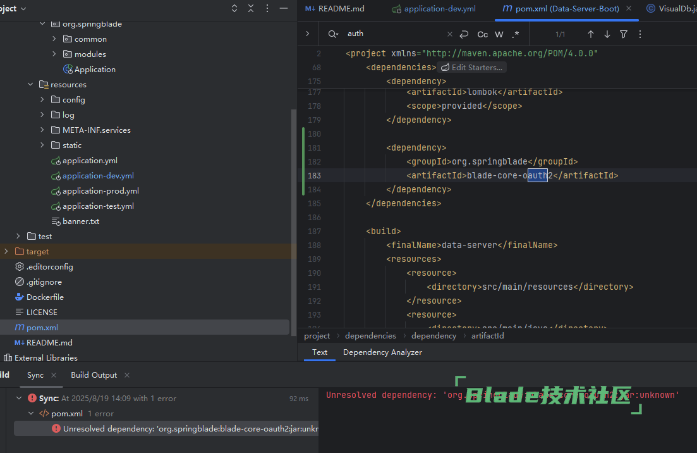Screen dimensions: 697x453
Task: Select Dockerfile in the project tree
Action: coord(45,297)
